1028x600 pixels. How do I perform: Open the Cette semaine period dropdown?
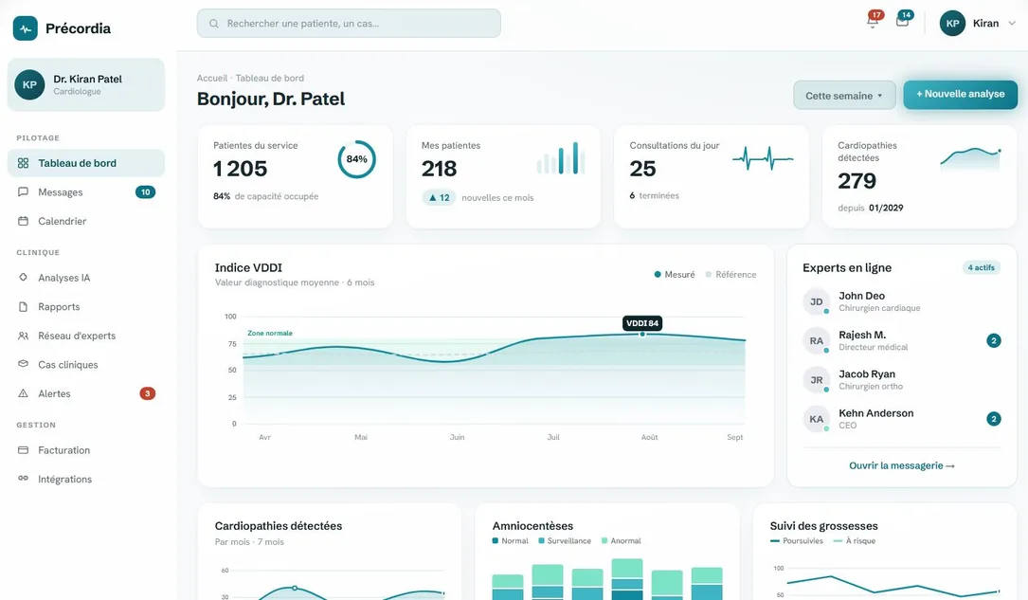844,96
